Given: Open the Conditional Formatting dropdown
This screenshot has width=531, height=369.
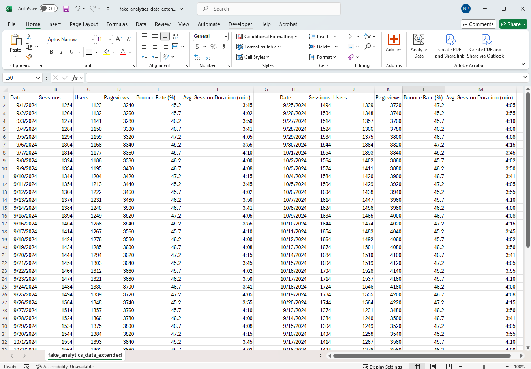Looking at the screenshot, I should coord(267,36).
